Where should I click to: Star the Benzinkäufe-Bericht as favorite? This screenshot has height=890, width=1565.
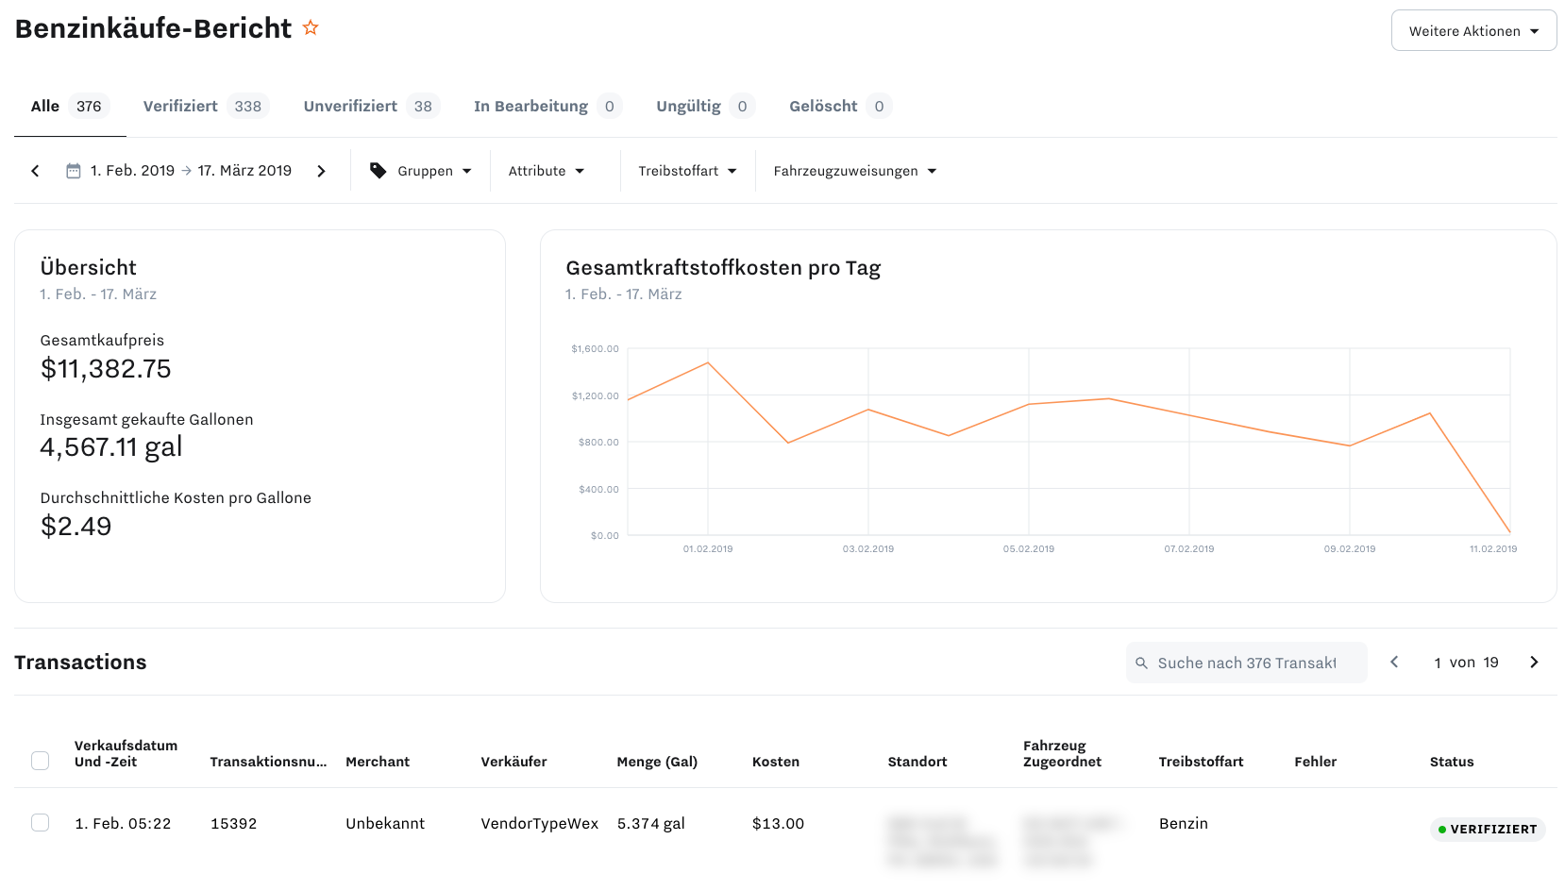pyautogui.click(x=311, y=28)
